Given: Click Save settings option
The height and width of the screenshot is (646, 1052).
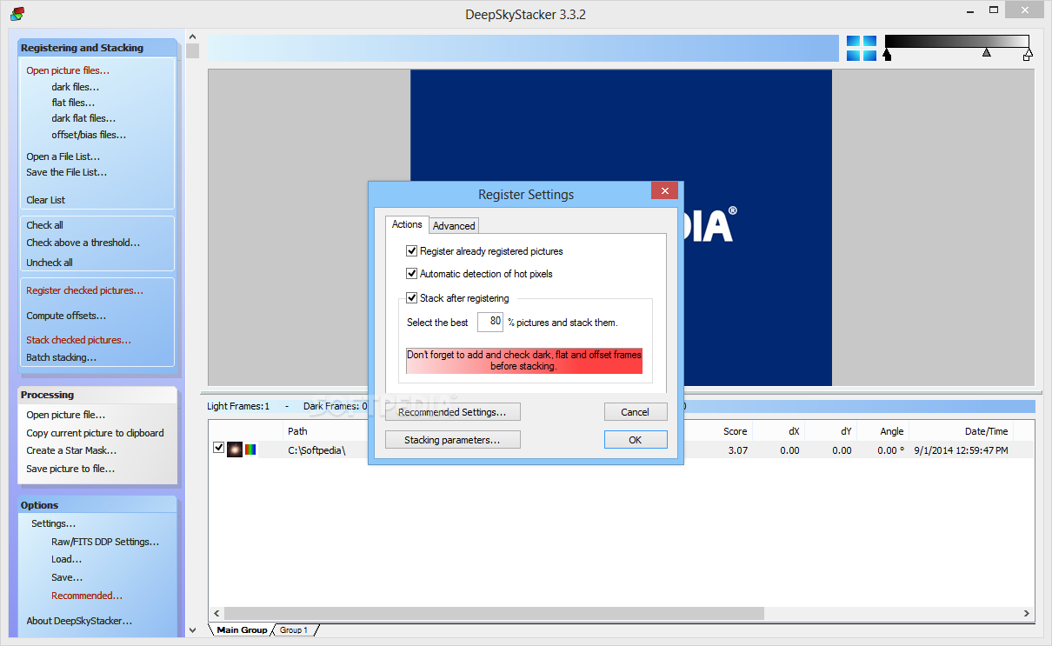Looking at the screenshot, I should [67, 577].
